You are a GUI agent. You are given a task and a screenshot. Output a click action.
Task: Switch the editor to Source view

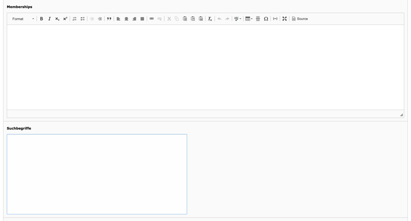[300, 19]
